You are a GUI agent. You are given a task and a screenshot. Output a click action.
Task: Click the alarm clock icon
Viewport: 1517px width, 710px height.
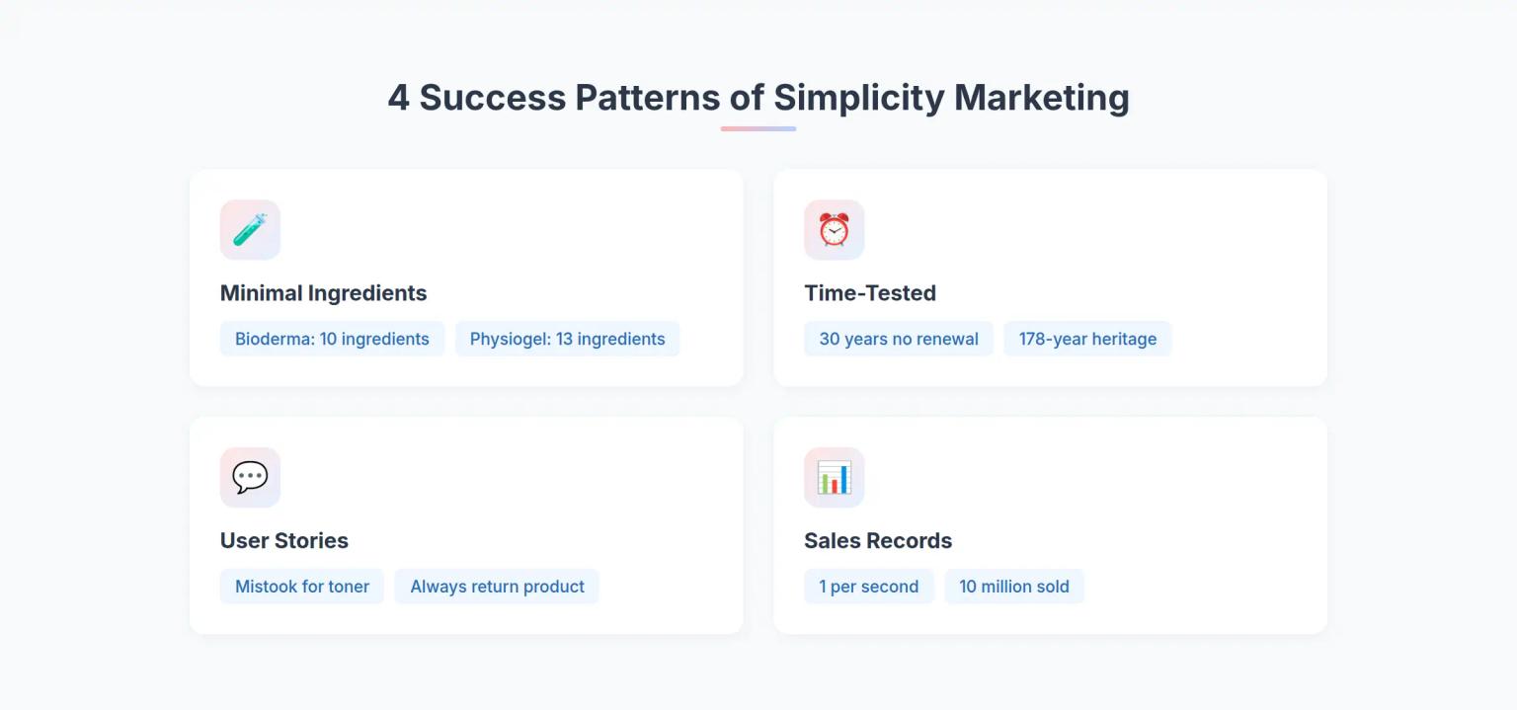[834, 230]
